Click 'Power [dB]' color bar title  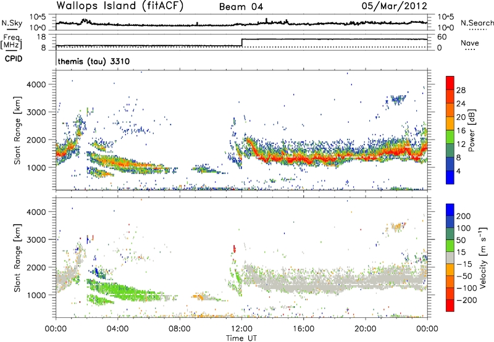point(471,130)
